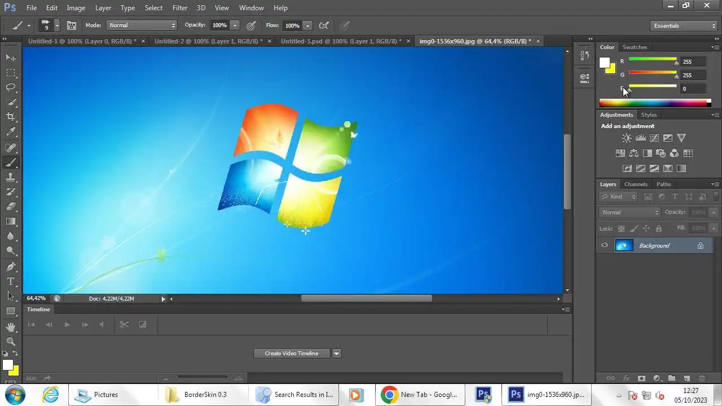
Task: Add a Vibrance adjustment
Action: (x=681, y=138)
